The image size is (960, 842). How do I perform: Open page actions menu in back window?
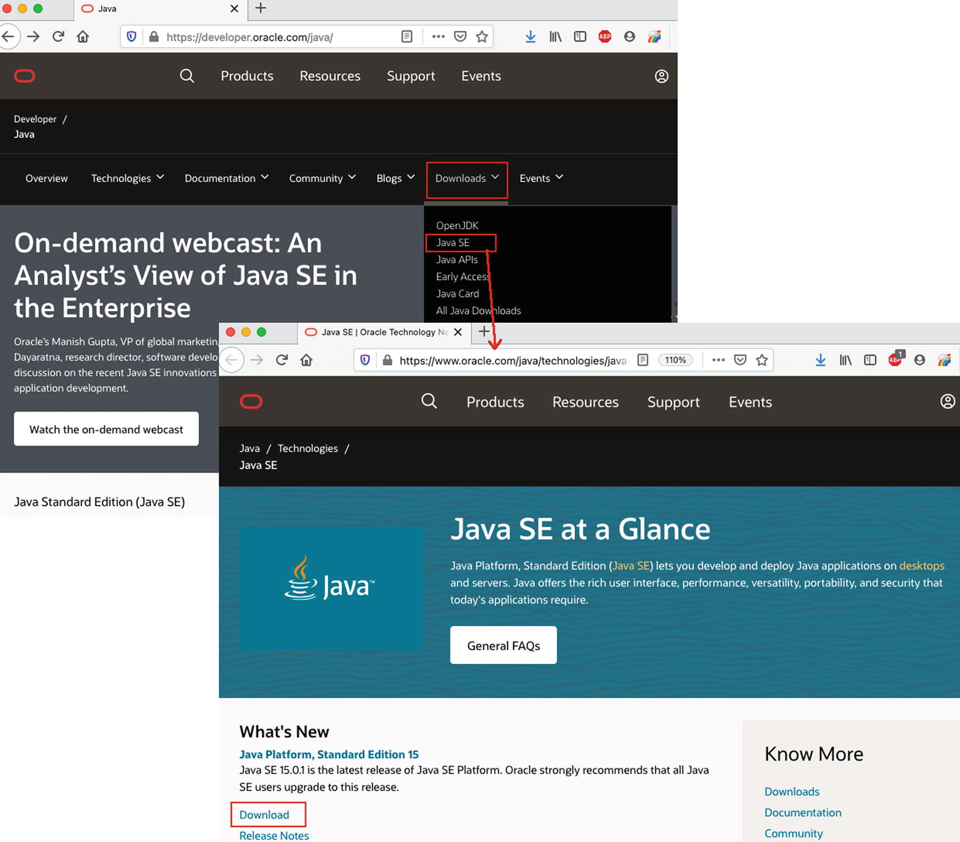click(x=438, y=36)
